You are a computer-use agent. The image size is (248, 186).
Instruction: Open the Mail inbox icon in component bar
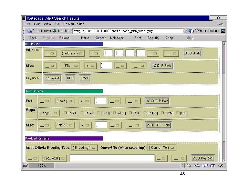tap(197, 166)
